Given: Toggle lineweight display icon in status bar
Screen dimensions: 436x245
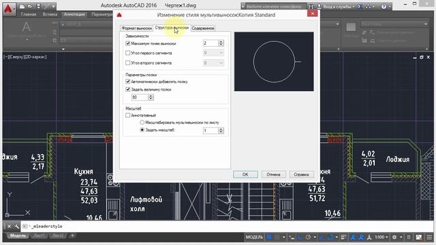Looking at the screenshot, I should (x=343, y=237).
